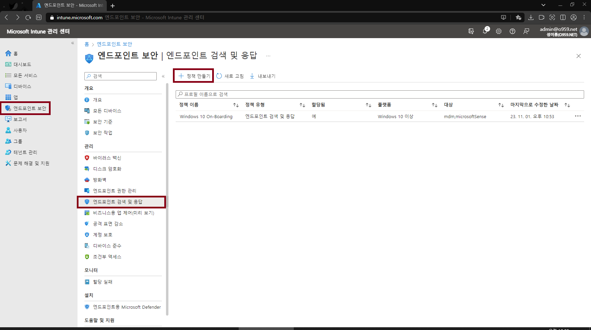Viewport: 591px width, 330px height.
Task: Open 보고서 in left navigation
Action: tap(16, 119)
